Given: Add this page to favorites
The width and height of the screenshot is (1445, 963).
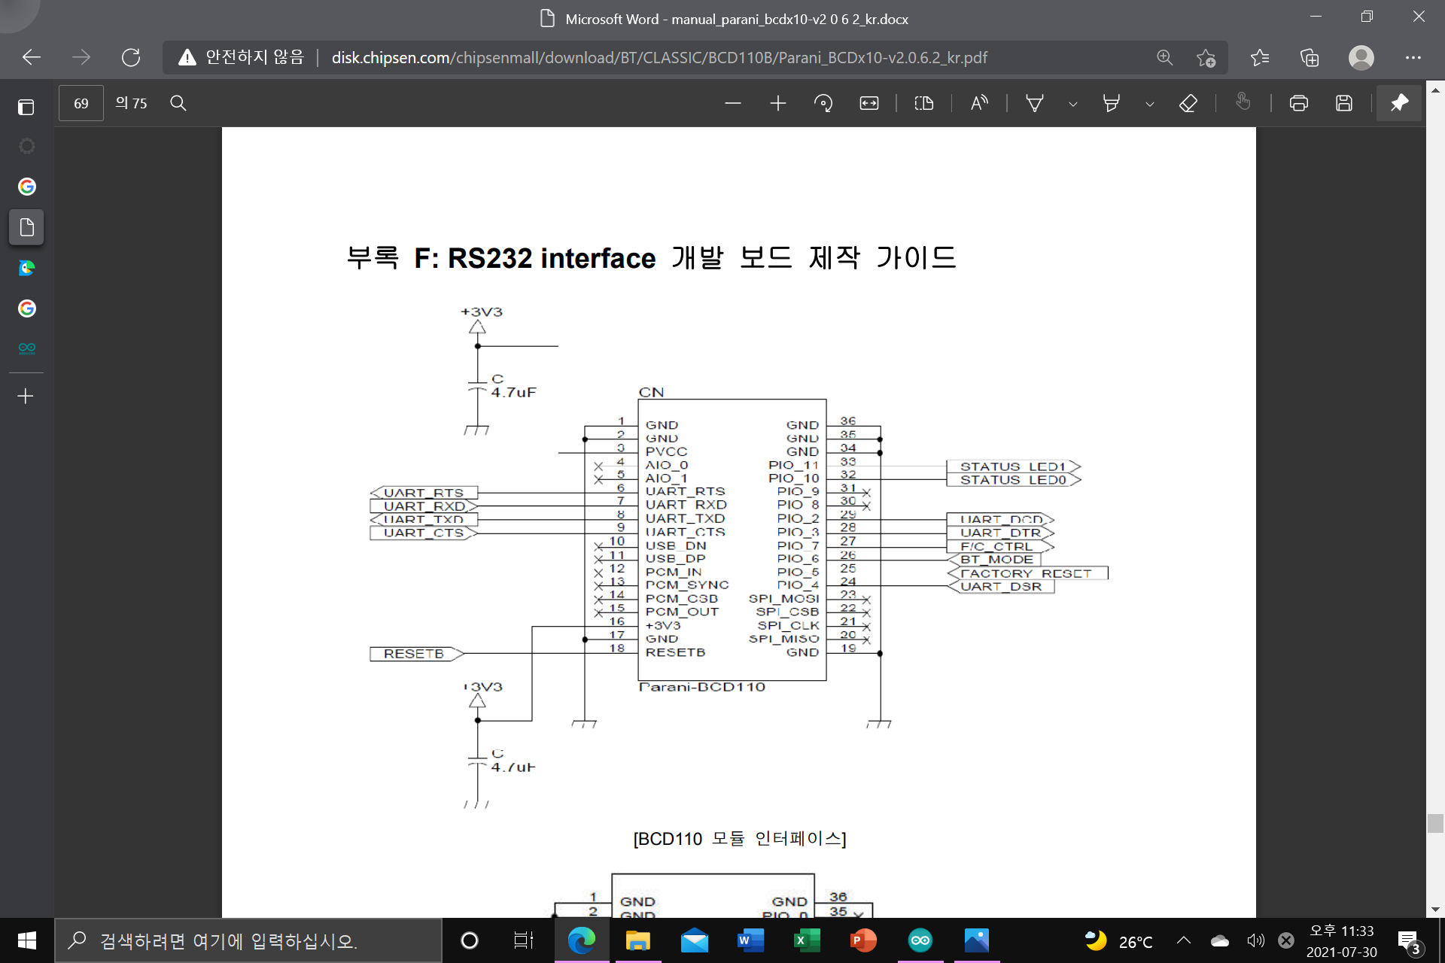Looking at the screenshot, I should (x=1207, y=57).
